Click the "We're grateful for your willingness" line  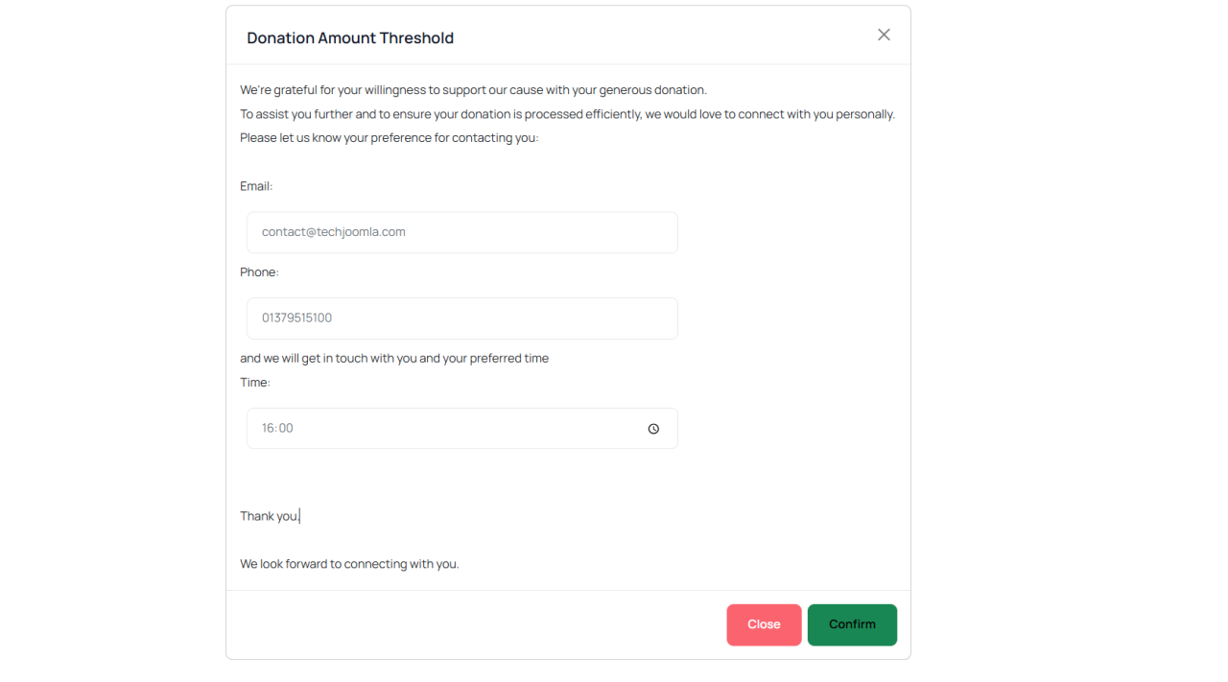(x=473, y=90)
